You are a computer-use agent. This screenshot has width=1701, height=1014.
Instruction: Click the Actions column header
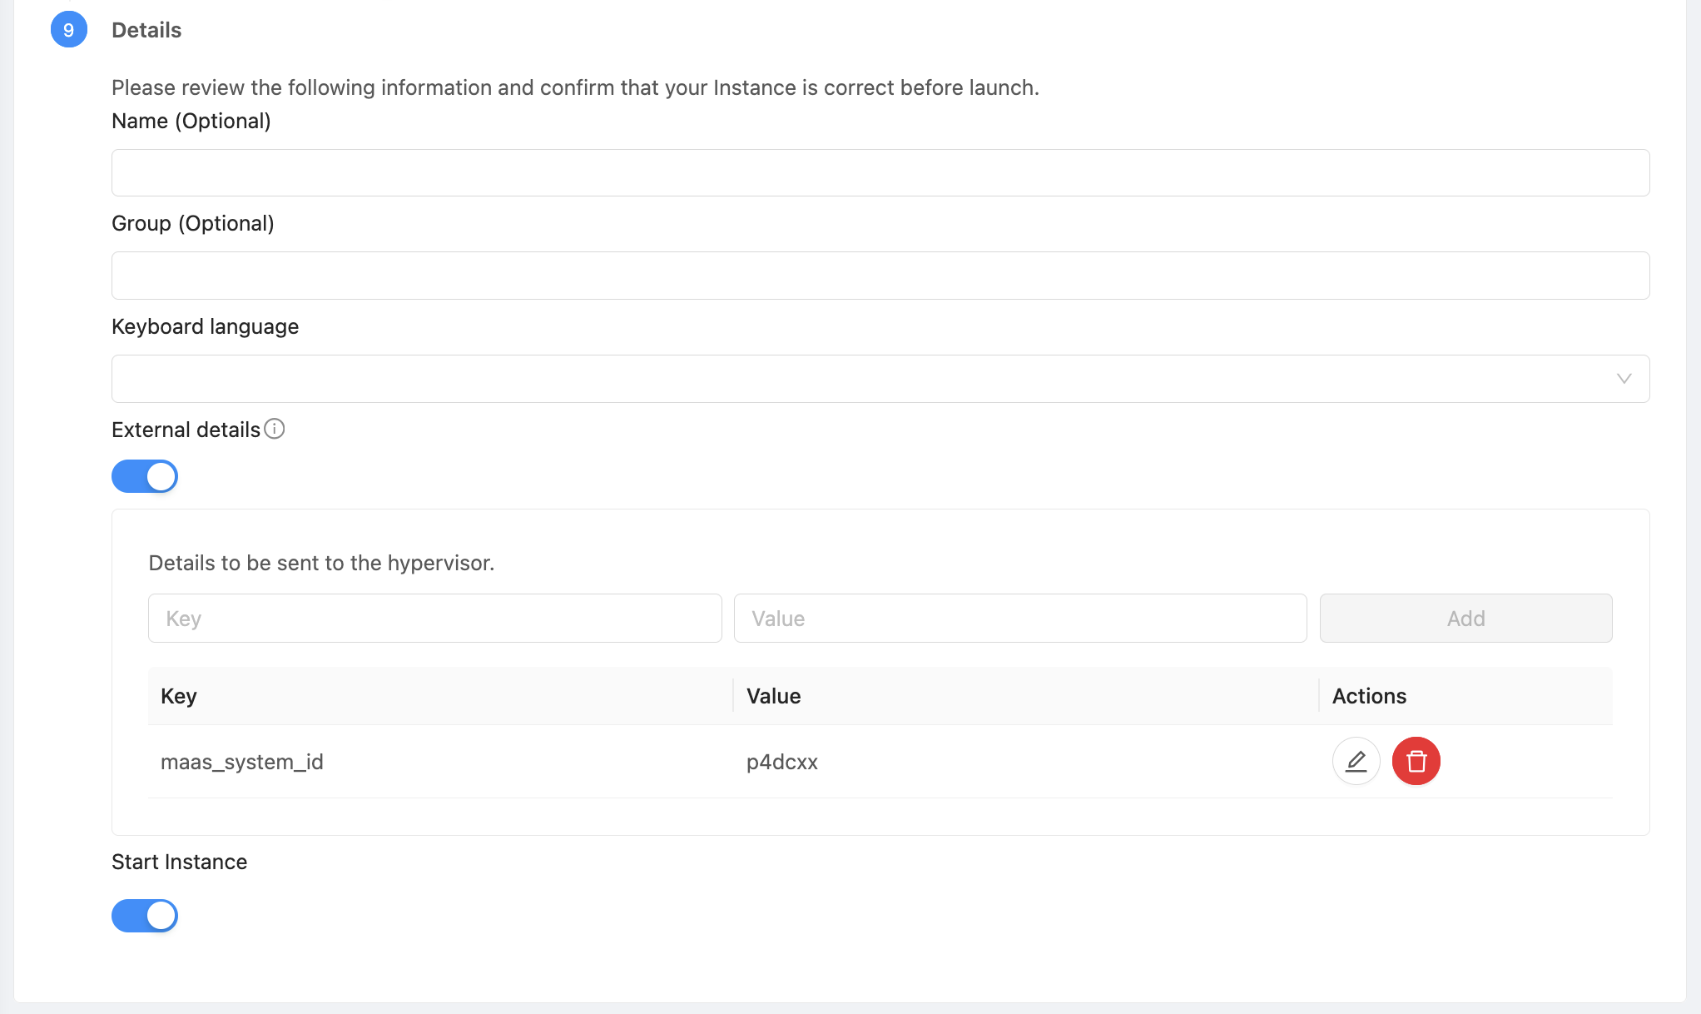[x=1369, y=696]
